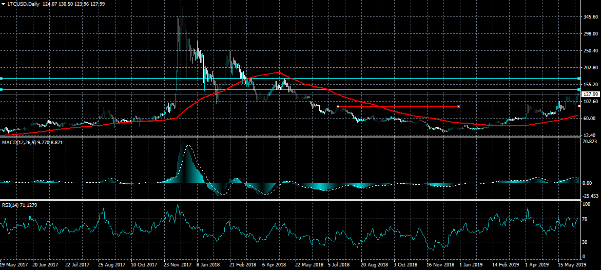
Task: Select red trendline's left anchor near 5 Jul 2018
Action: point(338,106)
